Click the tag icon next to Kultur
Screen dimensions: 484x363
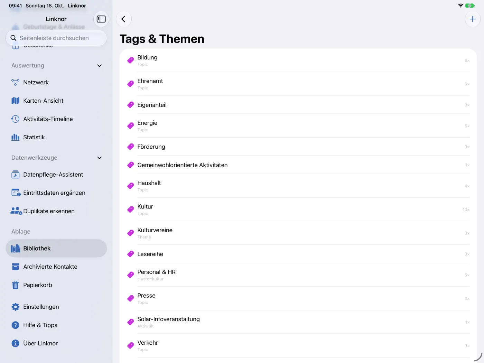click(130, 210)
